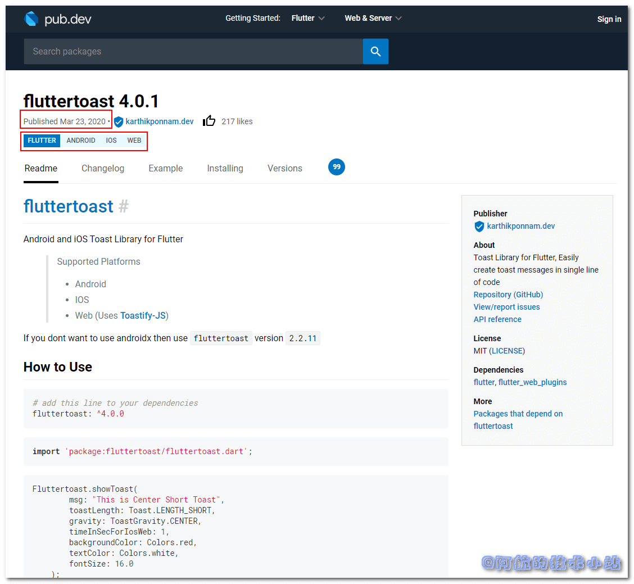
Task: Click the verified publisher shield beside the publish date
Action: coord(119,122)
